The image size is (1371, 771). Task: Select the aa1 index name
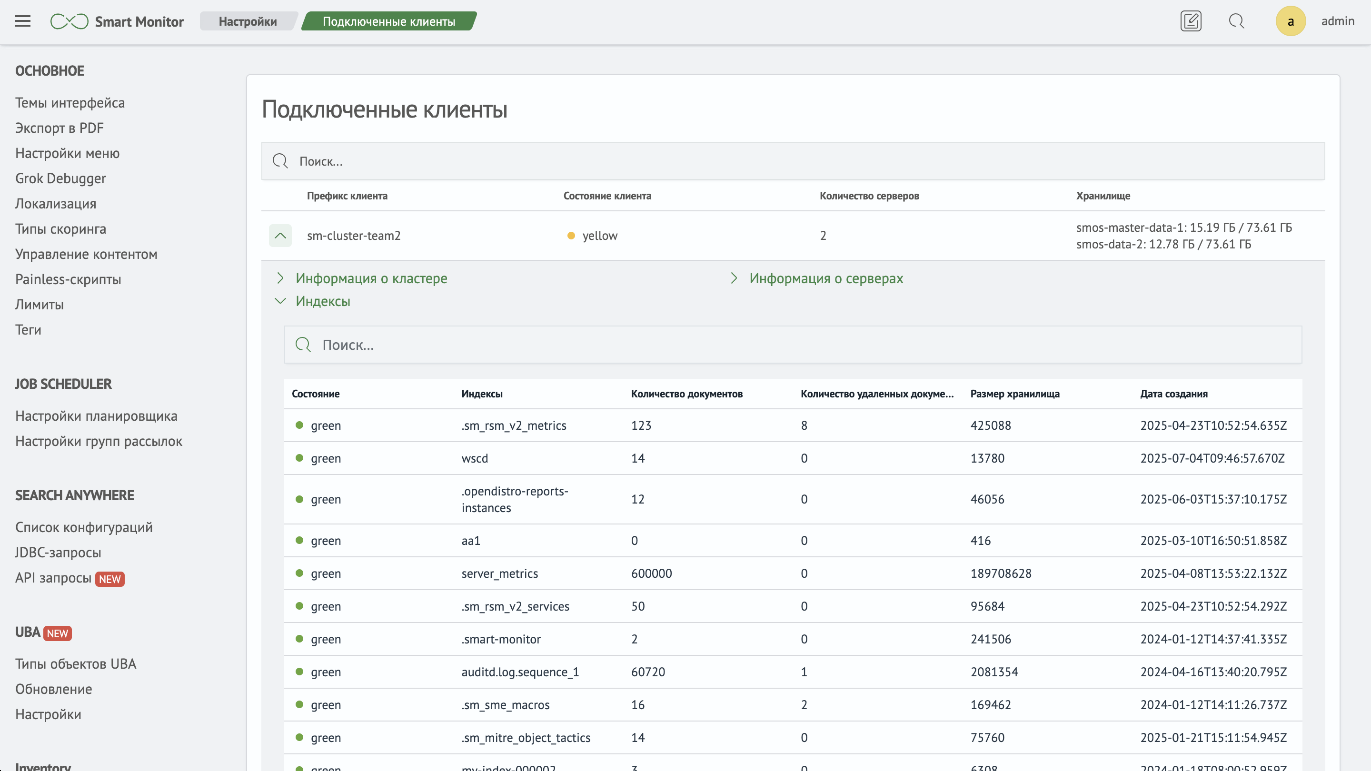click(x=470, y=541)
